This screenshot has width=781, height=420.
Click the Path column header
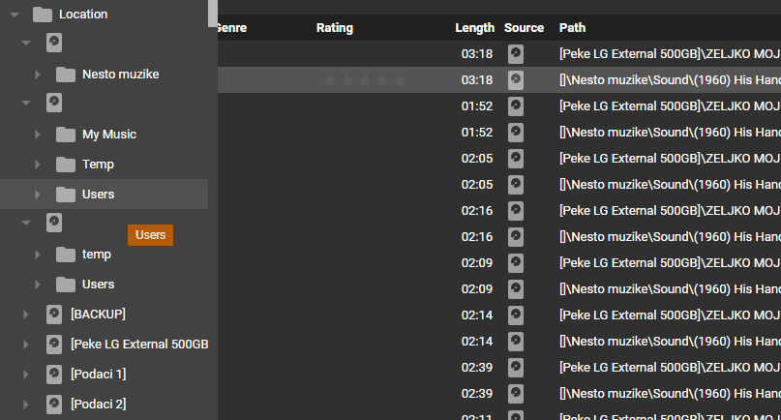(x=572, y=28)
